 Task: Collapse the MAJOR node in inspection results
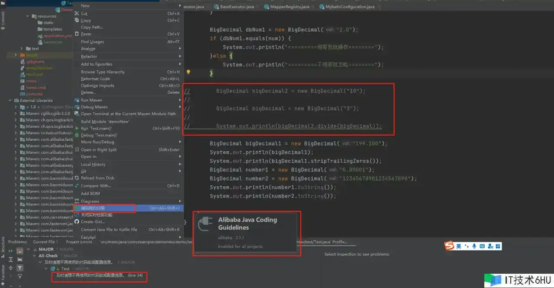[29, 250]
